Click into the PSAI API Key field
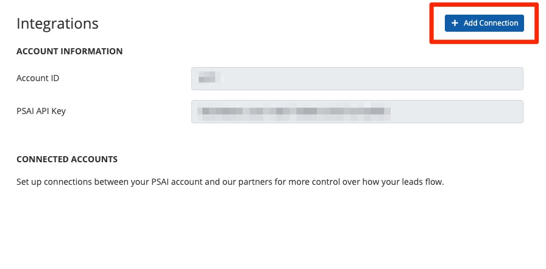Screen dimensions: 546x269 [357, 111]
